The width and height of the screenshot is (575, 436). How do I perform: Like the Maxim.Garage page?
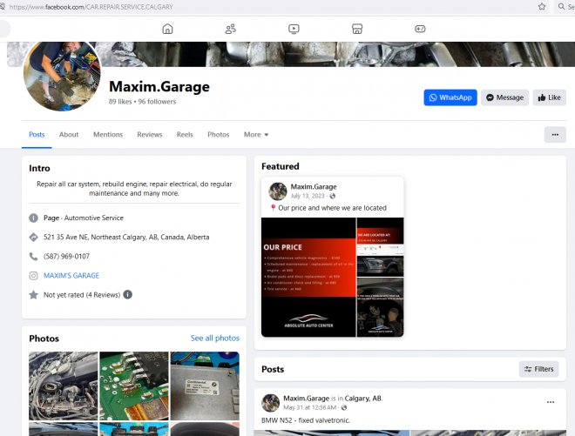pos(549,97)
